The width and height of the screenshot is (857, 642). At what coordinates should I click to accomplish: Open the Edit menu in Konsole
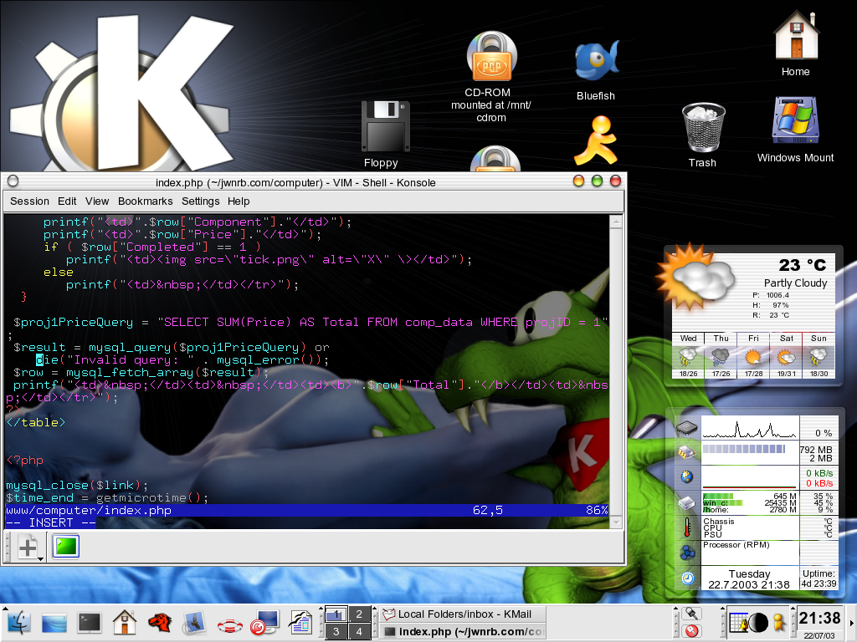click(67, 201)
